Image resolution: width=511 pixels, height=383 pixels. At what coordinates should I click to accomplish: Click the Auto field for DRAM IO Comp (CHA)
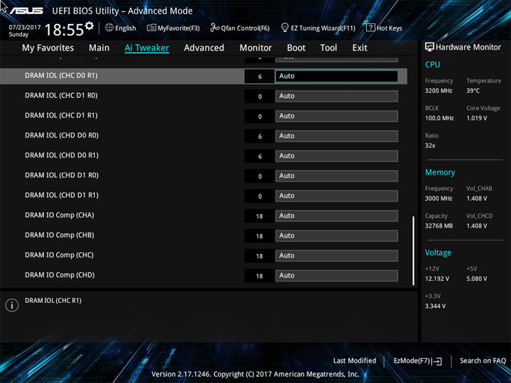click(336, 216)
